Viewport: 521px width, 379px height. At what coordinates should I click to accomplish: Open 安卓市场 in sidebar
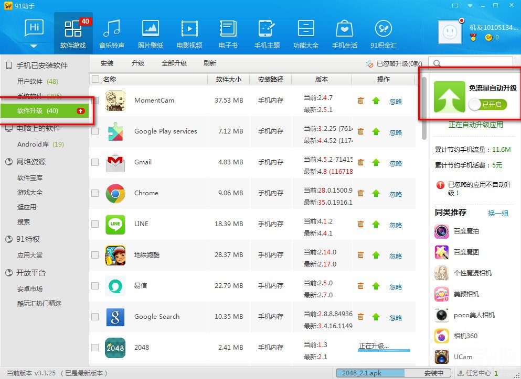(30, 289)
